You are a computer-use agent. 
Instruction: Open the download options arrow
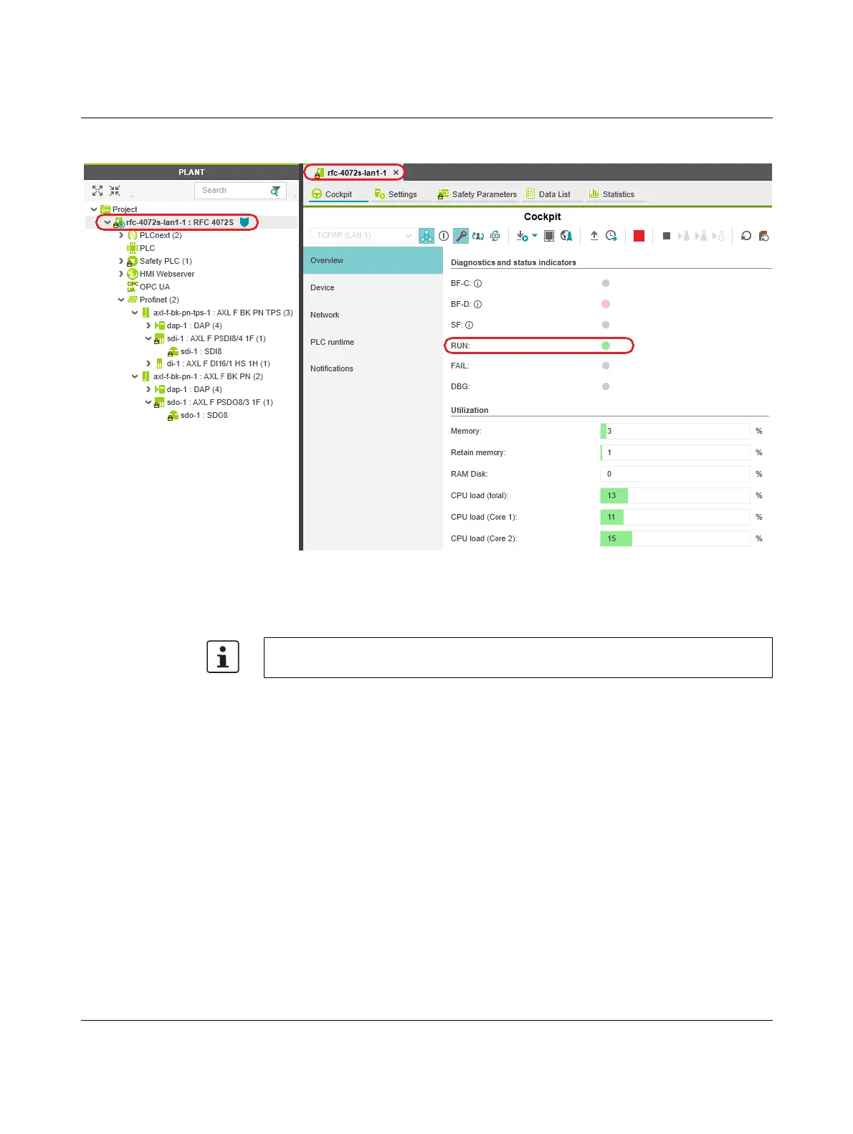pos(535,235)
